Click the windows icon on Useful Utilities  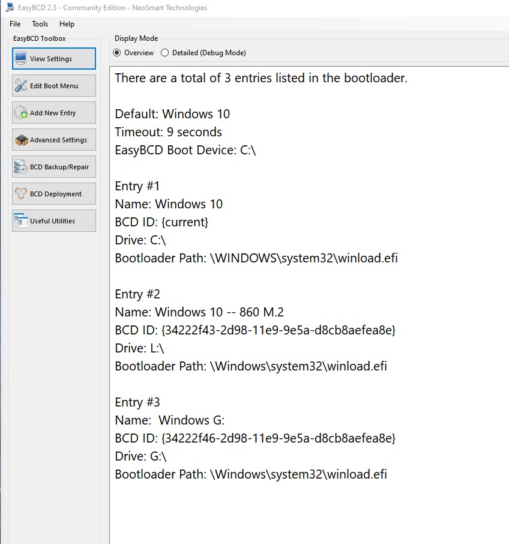(x=21, y=220)
